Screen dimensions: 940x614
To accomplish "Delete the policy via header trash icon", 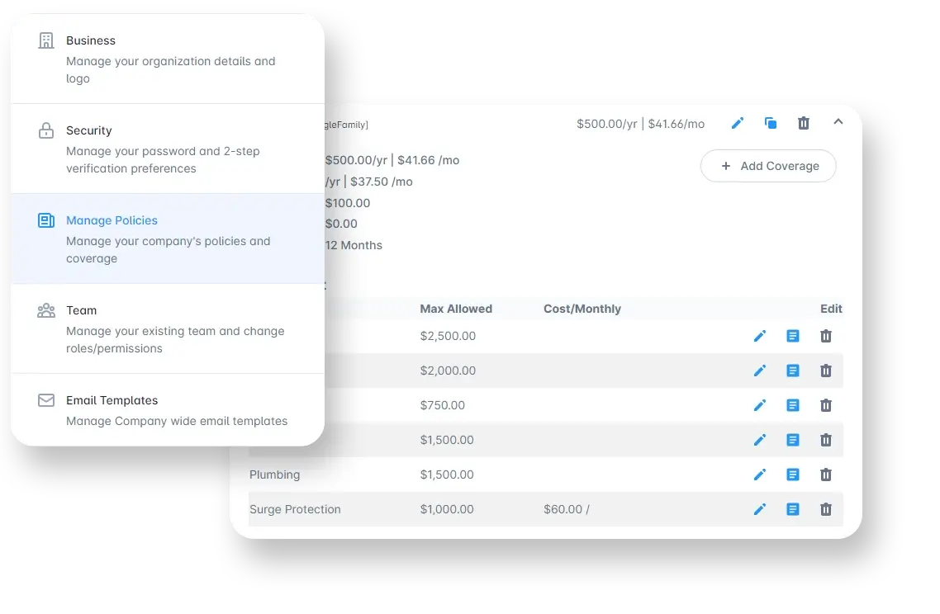I will 804,123.
